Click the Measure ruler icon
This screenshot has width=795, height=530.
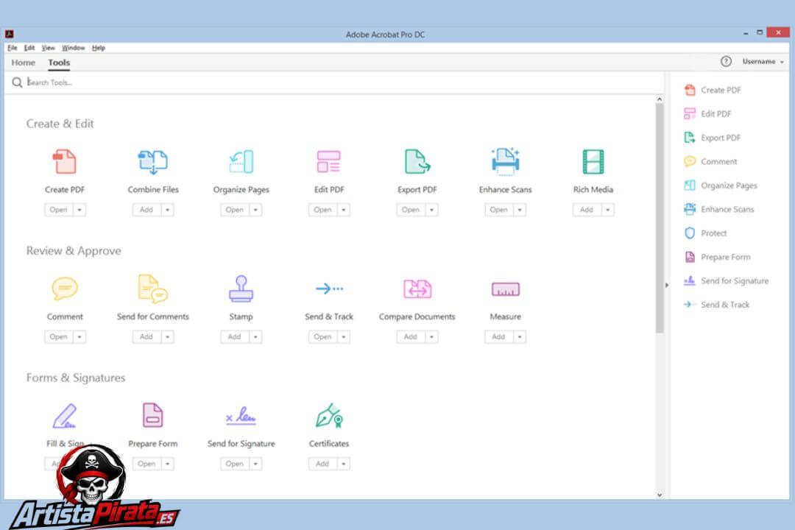point(506,289)
